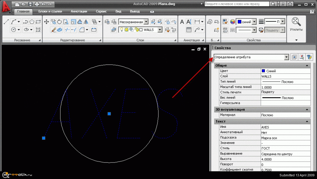
Task: Select the Line drawing tool
Action: (6, 22)
